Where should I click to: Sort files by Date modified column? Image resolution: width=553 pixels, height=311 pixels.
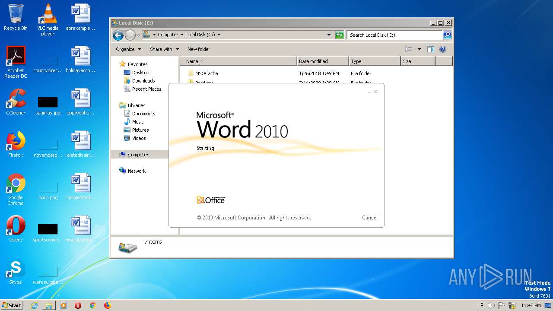[x=323, y=61]
